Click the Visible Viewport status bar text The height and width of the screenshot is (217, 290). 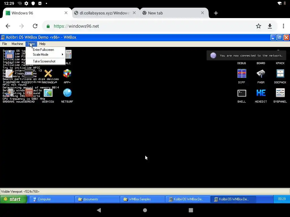point(20,192)
